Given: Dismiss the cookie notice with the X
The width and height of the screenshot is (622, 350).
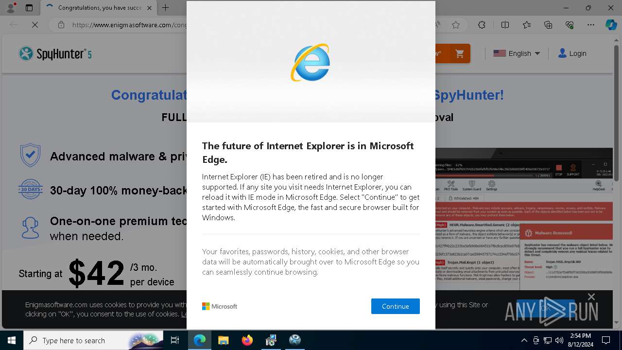Looking at the screenshot, I should (x=591, y=297).
